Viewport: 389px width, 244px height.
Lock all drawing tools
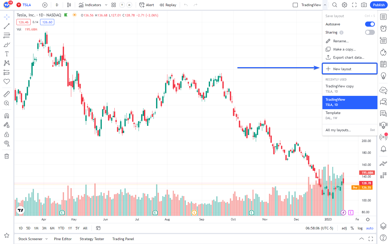pyautogui.click(x=7, y=134)
